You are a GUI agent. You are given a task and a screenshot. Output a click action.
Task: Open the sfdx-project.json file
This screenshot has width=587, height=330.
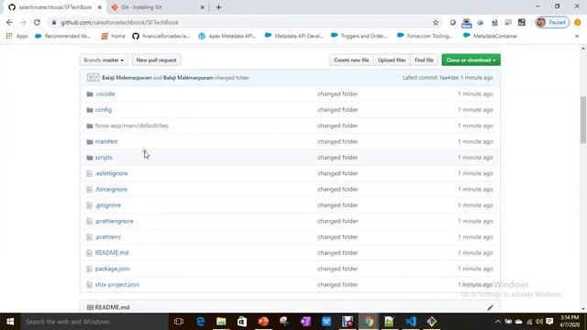[x=117, y=285]
